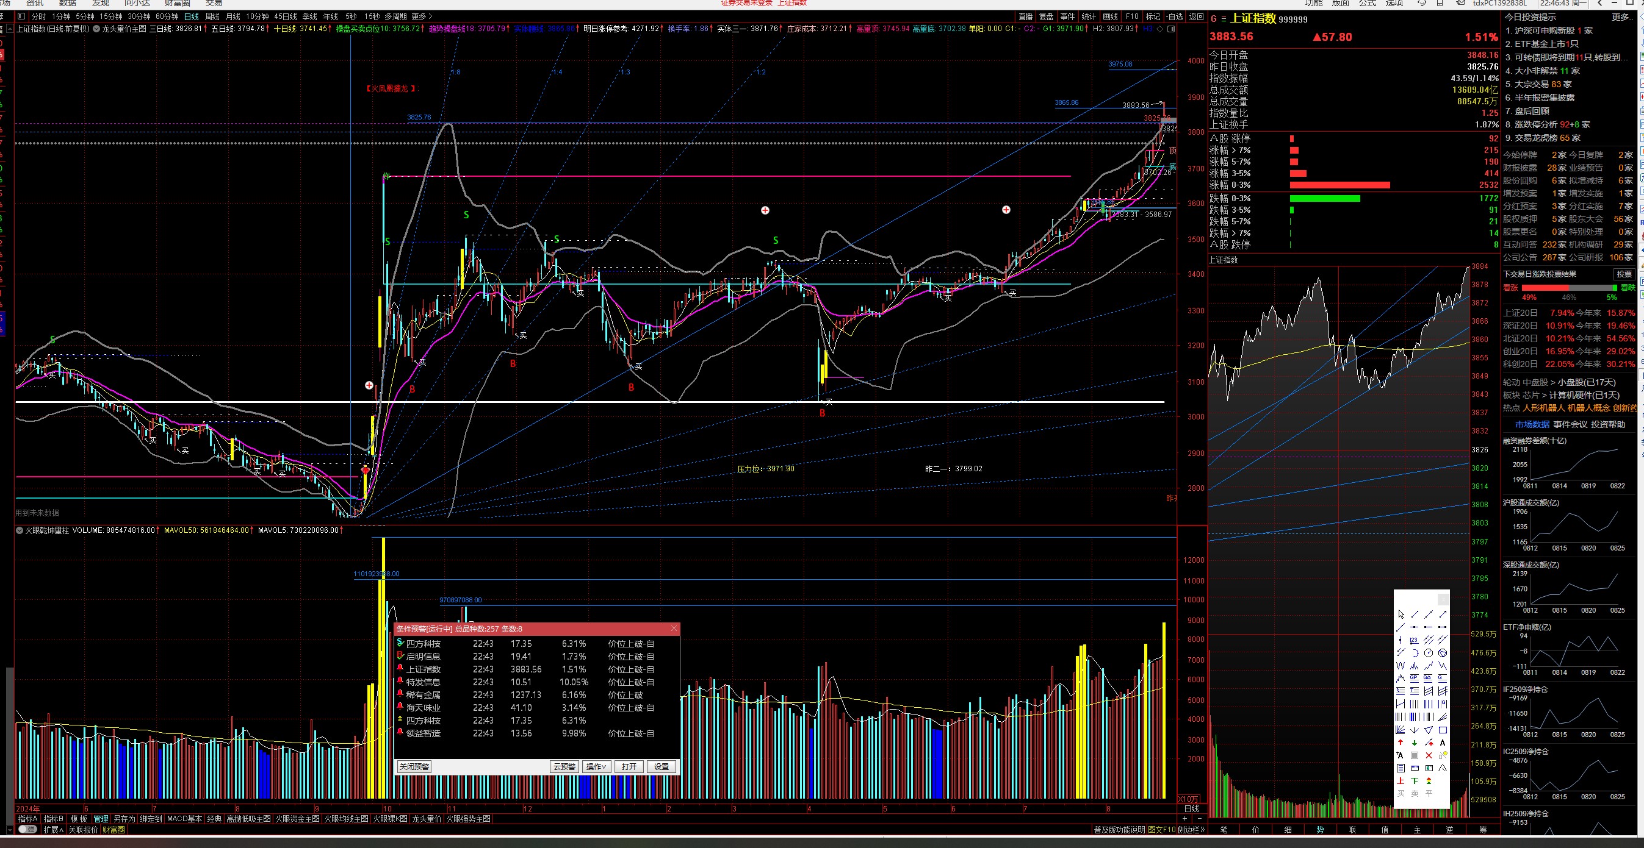Click the 投票 button
The height and width of the screenshot is (848, 1644).
[1624, 274]
